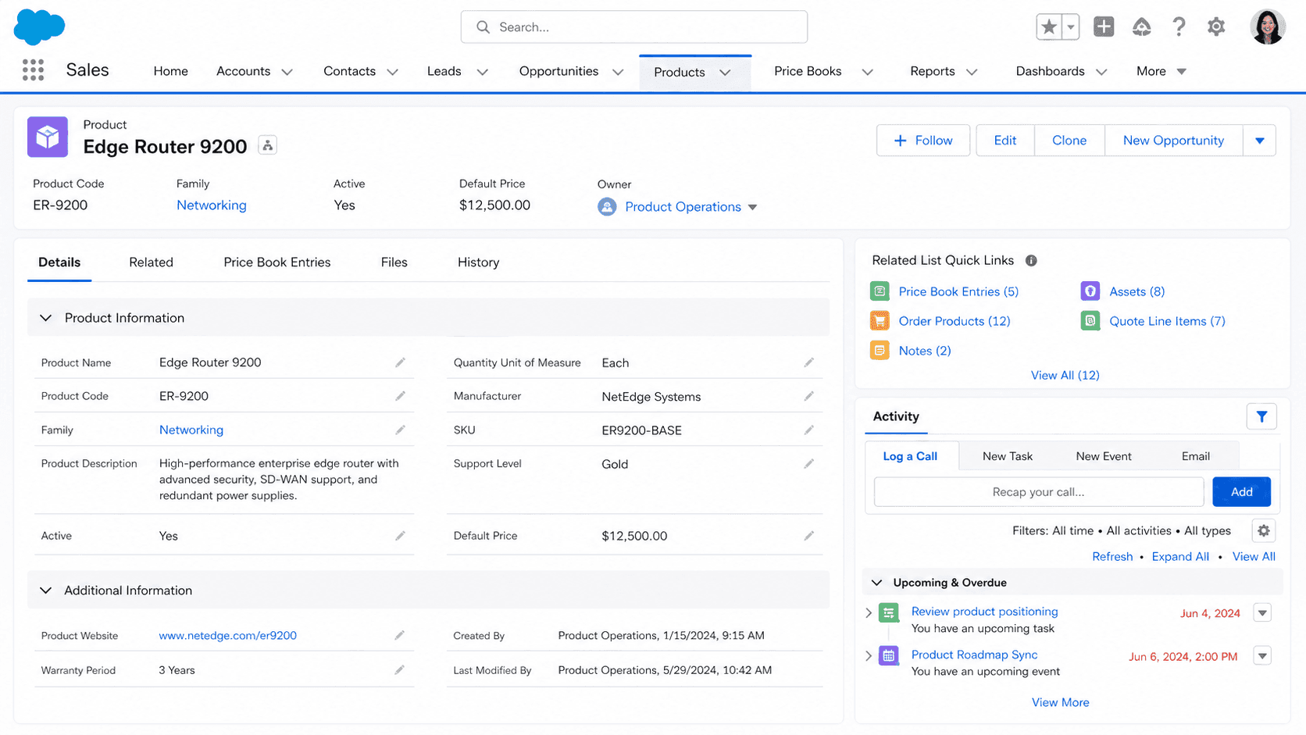Image resolution: width=1306 pixels, height=735 pixels.
Task: Click View More in activity panel
Action: point(1060,702)
